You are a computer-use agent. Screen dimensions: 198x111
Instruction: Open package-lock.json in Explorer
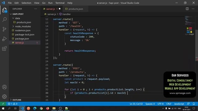[x=25, y=35]
